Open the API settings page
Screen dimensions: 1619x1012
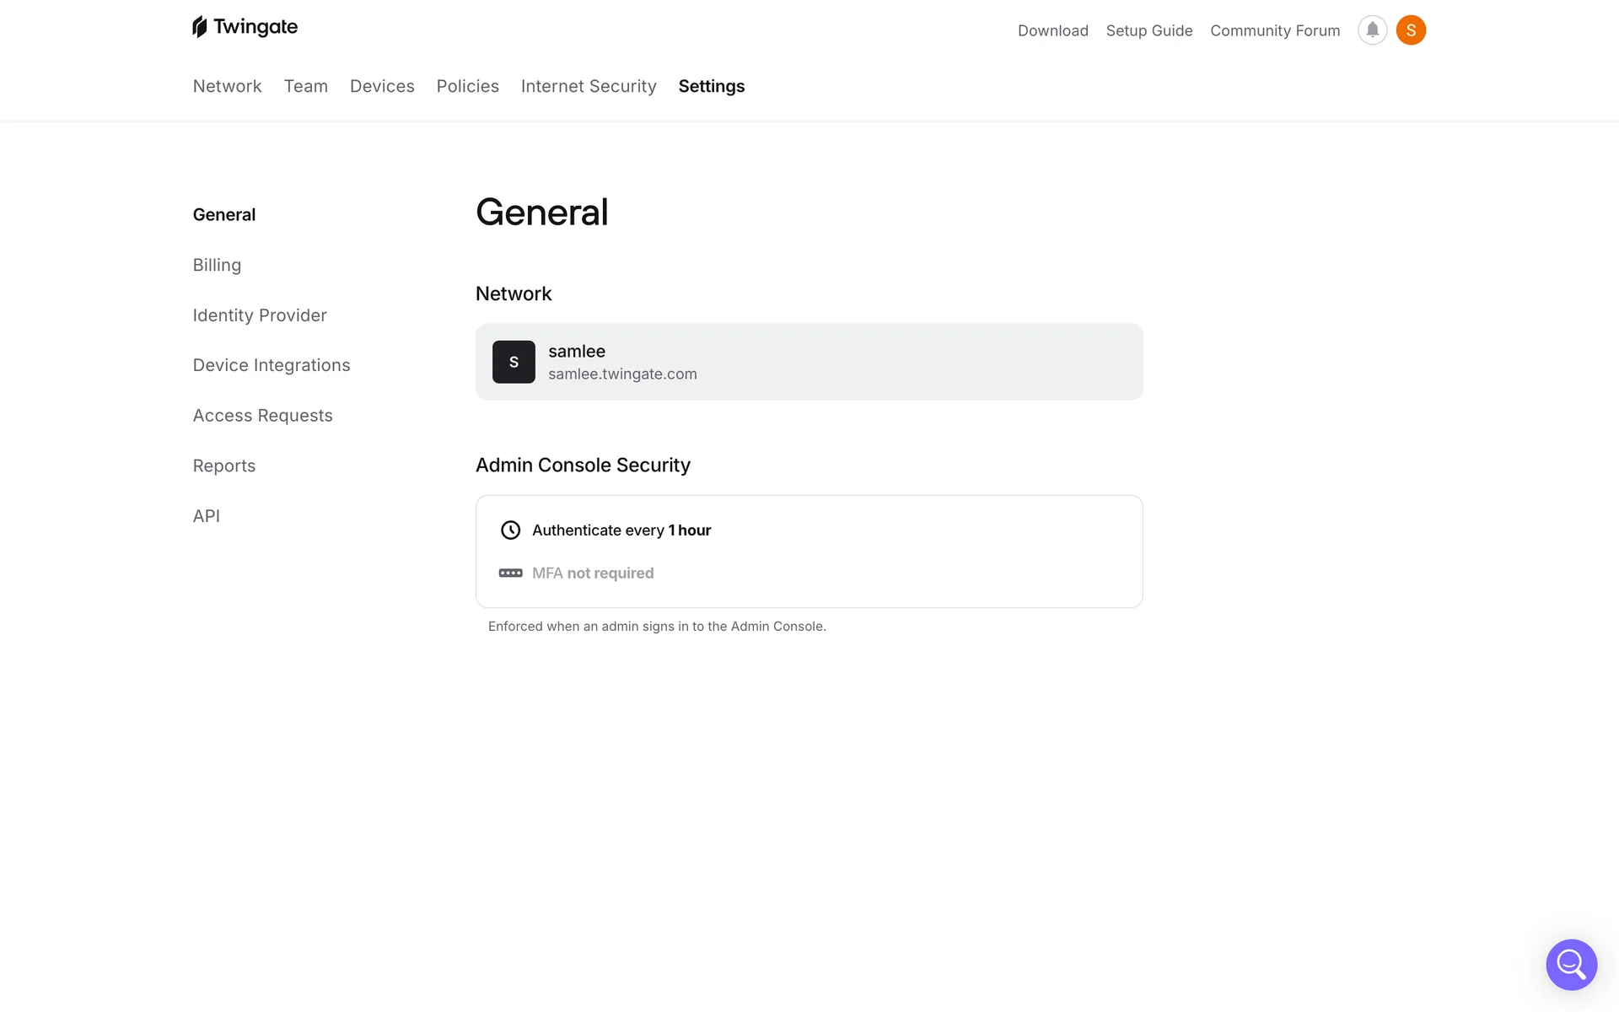pyautogui.click(x=206, y=516)
